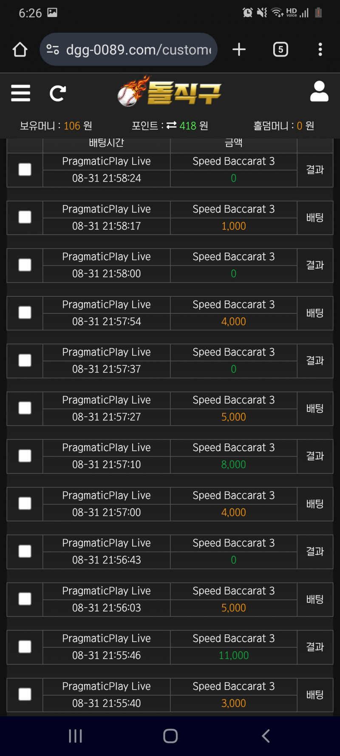Tap 결과 for the 21:57:10 row
Viewport: 340px width, 756px height.
[315, 456]
